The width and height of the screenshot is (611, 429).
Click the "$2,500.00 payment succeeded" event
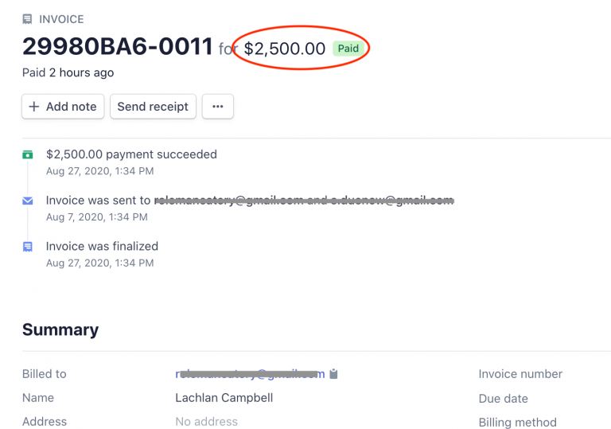tap(131, 154)
